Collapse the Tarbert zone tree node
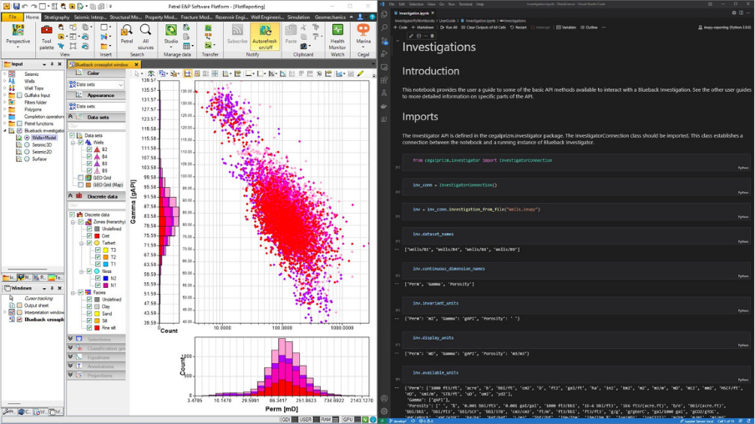This screenshot has width=755, height=424. point(82,243)
